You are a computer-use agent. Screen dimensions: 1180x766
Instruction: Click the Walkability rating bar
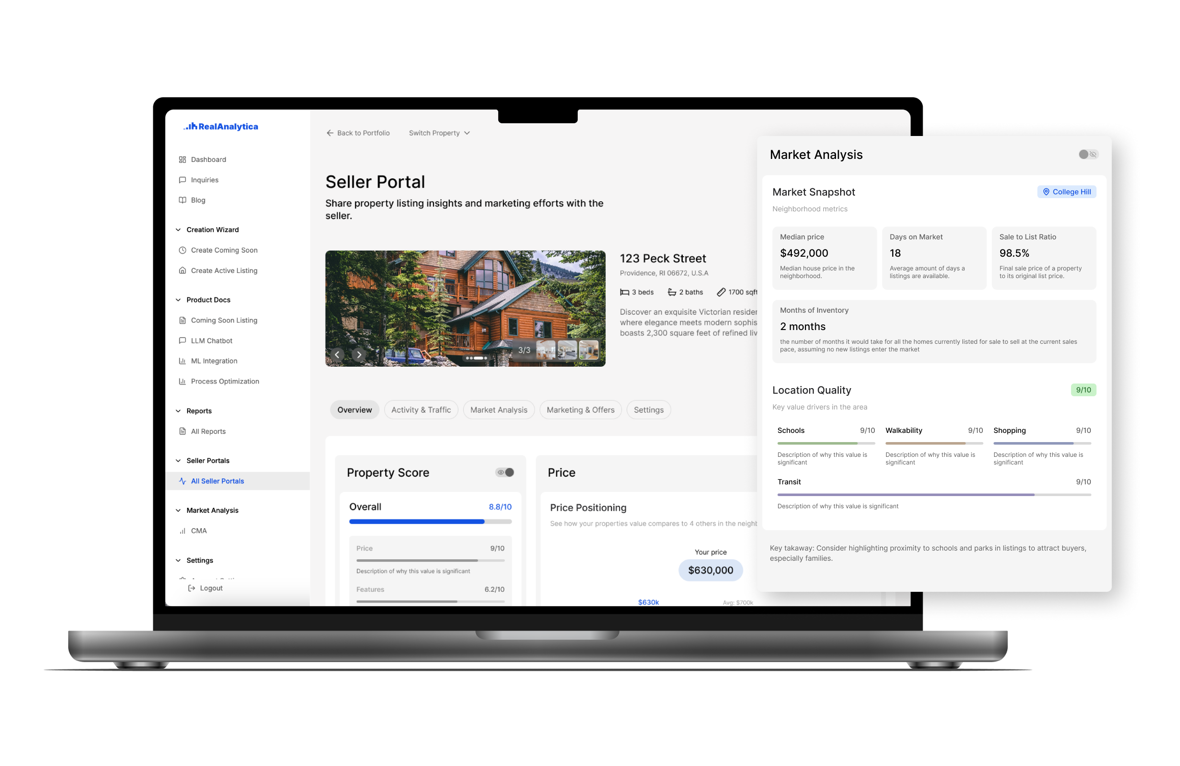pyautogui.click(x=934, y=443)
